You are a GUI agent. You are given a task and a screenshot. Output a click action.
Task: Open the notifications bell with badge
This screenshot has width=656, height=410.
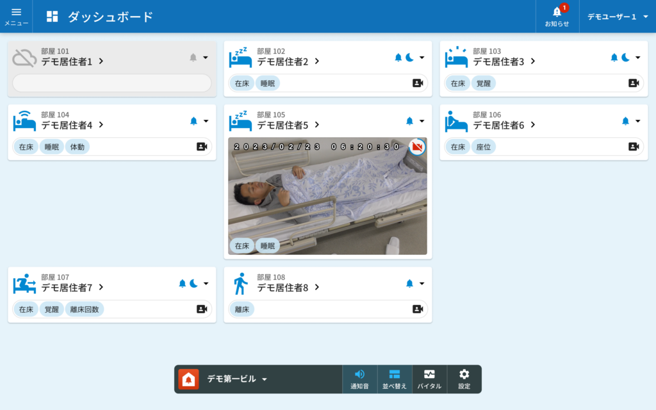pyautogui.click(x=557, y=16)
